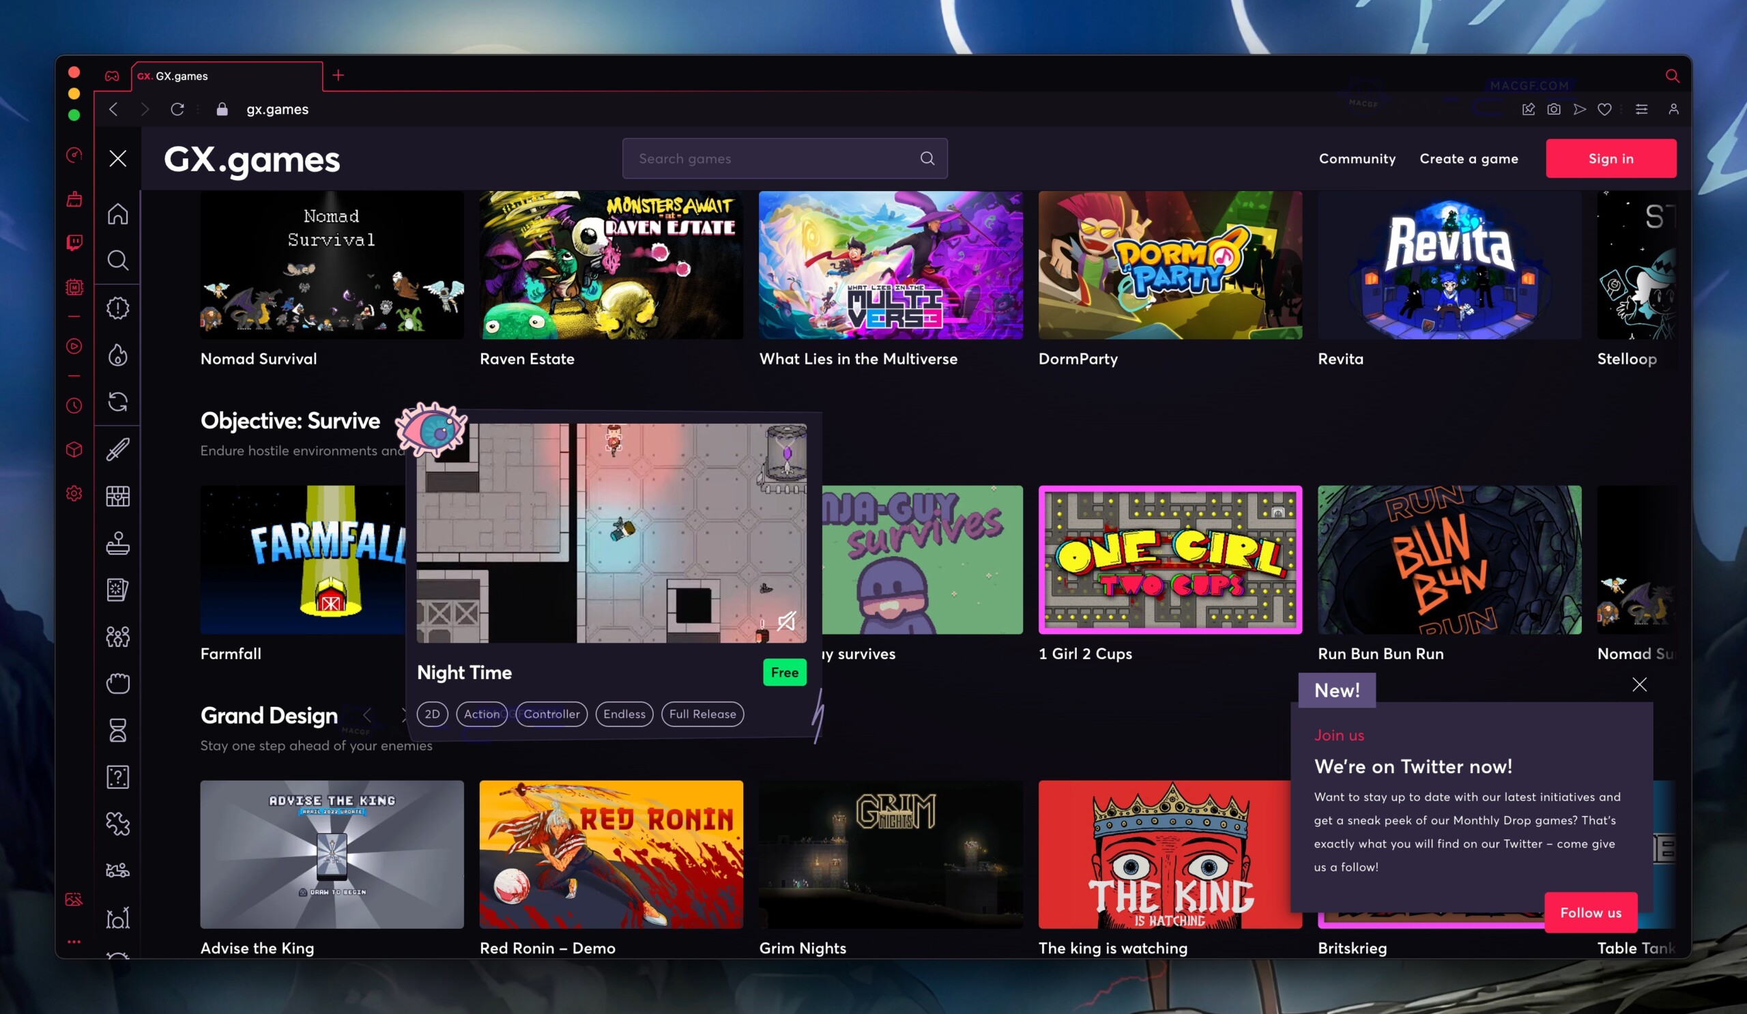Open the sword action games category
The width and height of the screenshot is (1747, 1014).
(118, 449)
